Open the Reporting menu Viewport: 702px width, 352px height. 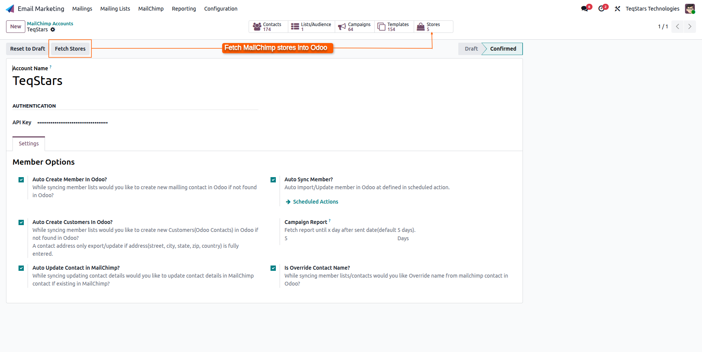click(184, 9)
